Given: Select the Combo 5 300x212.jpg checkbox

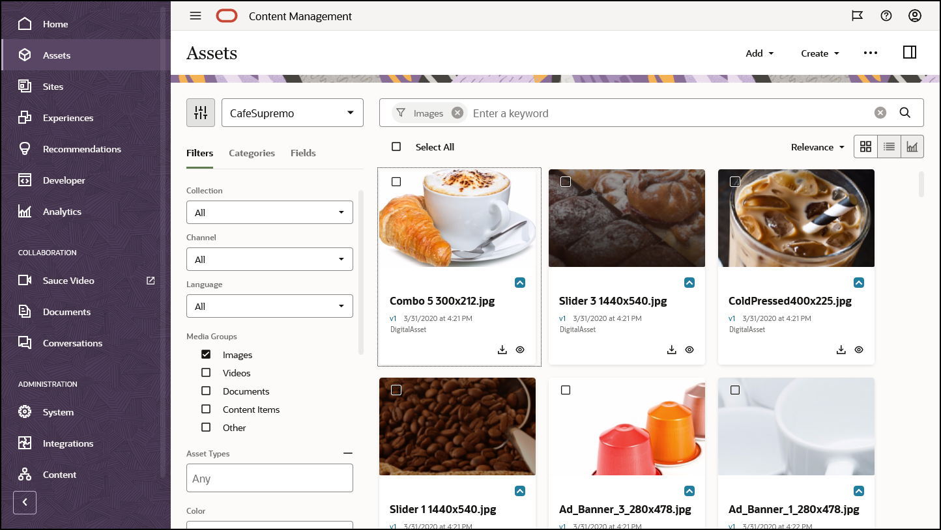Looking at the screenshot, I should [396, 182].
